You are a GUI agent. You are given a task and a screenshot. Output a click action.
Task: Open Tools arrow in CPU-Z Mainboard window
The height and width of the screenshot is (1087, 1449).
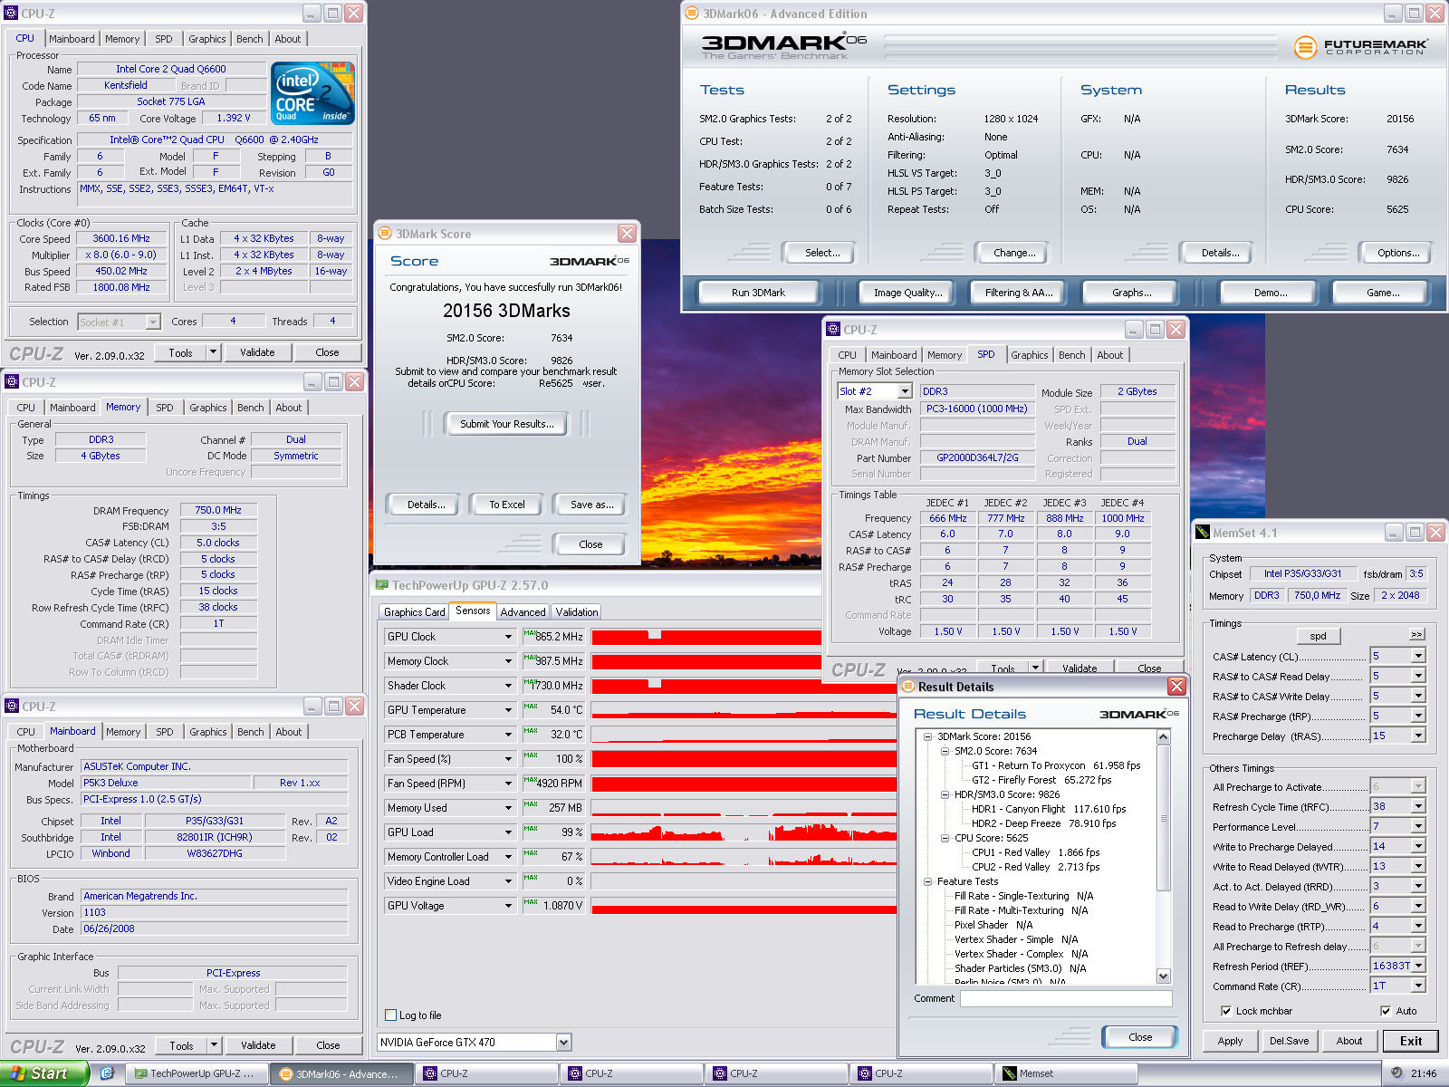(214, 1045)
